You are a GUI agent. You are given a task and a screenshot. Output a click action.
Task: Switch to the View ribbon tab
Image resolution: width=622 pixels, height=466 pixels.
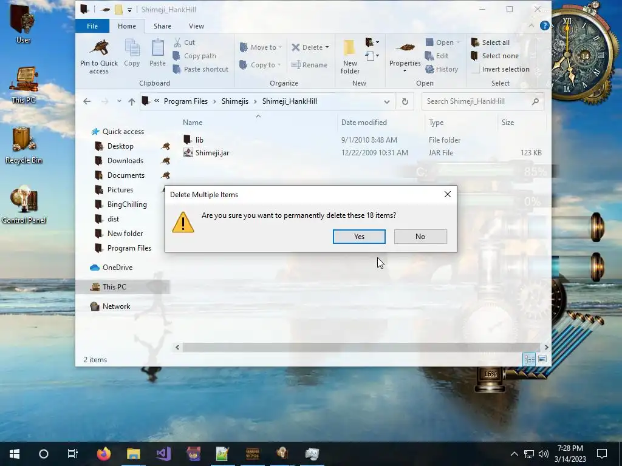tap(196, 26)
